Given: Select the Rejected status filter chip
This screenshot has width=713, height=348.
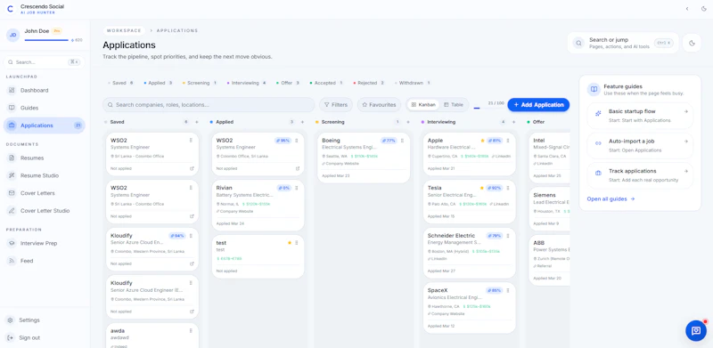Looking at the screenshot, I should [x=369, y=83].
